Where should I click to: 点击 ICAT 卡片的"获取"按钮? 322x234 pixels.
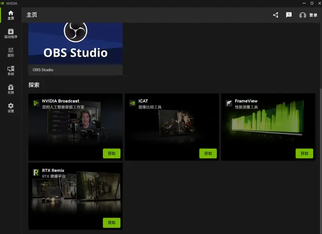pos(208,153)
